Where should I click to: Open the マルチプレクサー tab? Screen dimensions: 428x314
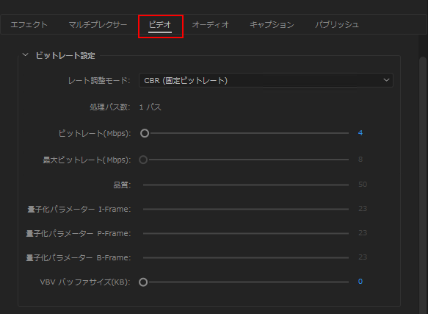[x=98, y=24]
